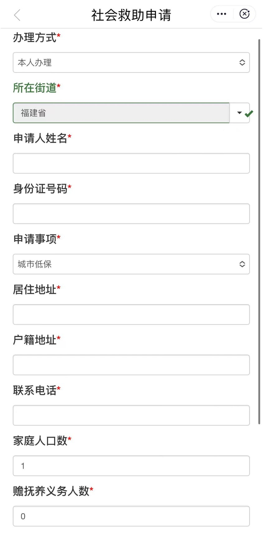Click the up-down arrows on 本人办理 select
This screenshot has width=267, height=535.
pos(242,63)
